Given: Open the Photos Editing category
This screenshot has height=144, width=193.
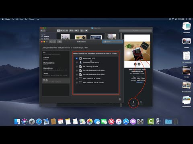Looking at the screenshot, I should click(56, 64).
